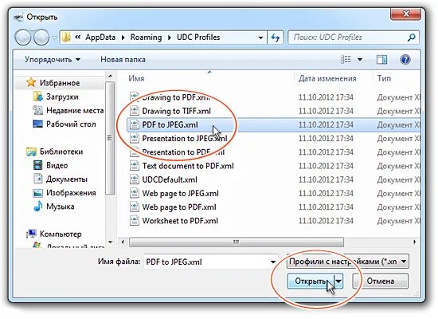Click the UDCDefault.xml file icon
The image size is (438, 319).
click(x=135, y=179)
